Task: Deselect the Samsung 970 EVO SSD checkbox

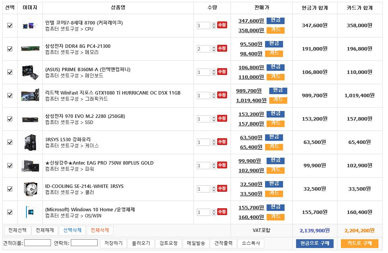Action: pos(10,119)
